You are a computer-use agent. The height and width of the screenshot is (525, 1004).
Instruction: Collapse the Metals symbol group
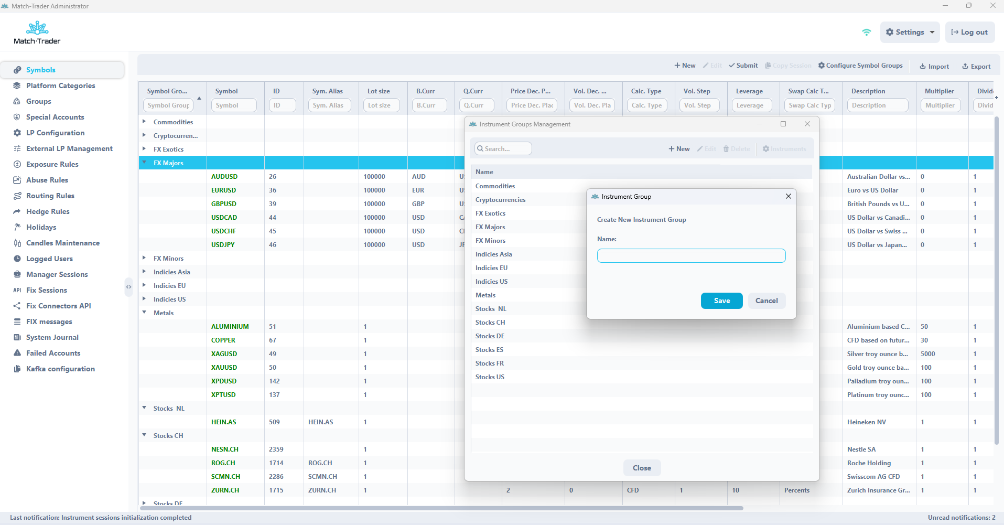pyautogui.click(x=144, y=313)
